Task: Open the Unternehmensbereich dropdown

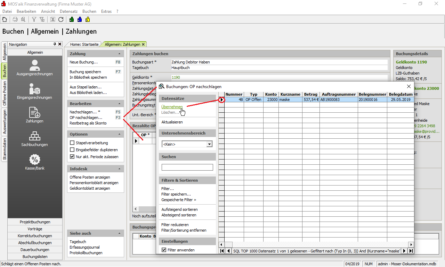Action: [x=209, y=144]
